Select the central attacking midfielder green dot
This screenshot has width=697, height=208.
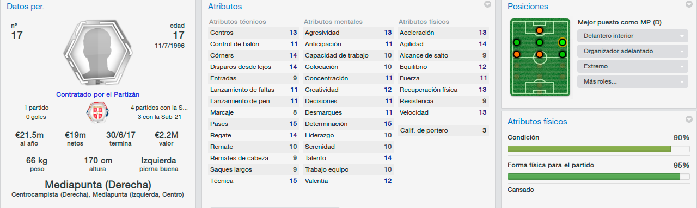pos(539,42)
